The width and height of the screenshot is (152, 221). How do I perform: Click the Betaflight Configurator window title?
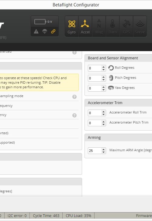click(x=76, y=5)
